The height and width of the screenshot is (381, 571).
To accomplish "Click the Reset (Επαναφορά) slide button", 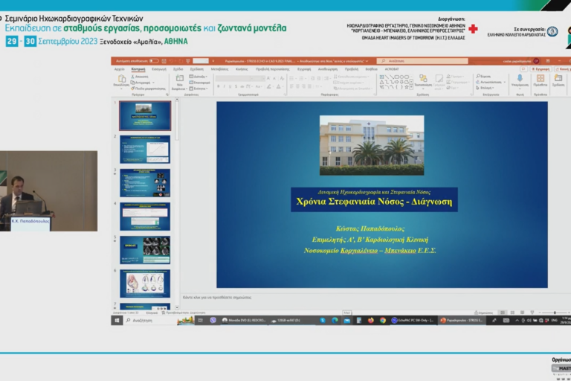I will coord(199,82).
